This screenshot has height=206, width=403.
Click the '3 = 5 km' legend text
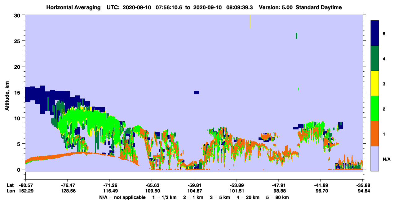point(220,197)
